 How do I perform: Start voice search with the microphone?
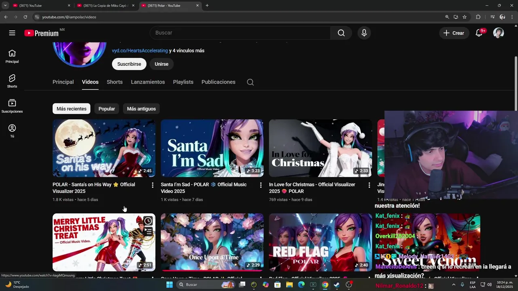pyautogui.click(x=364, y=33)
